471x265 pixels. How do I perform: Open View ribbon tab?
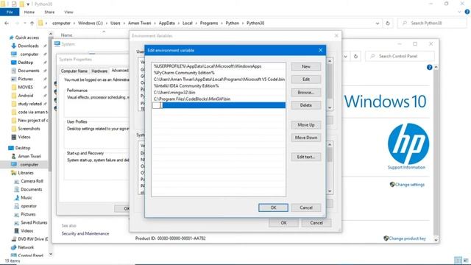[68, 12]
